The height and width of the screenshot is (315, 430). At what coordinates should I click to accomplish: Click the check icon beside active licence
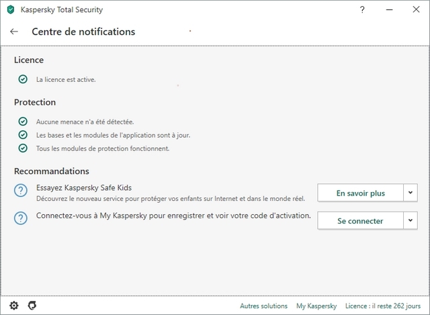click(x=23, y=79)
